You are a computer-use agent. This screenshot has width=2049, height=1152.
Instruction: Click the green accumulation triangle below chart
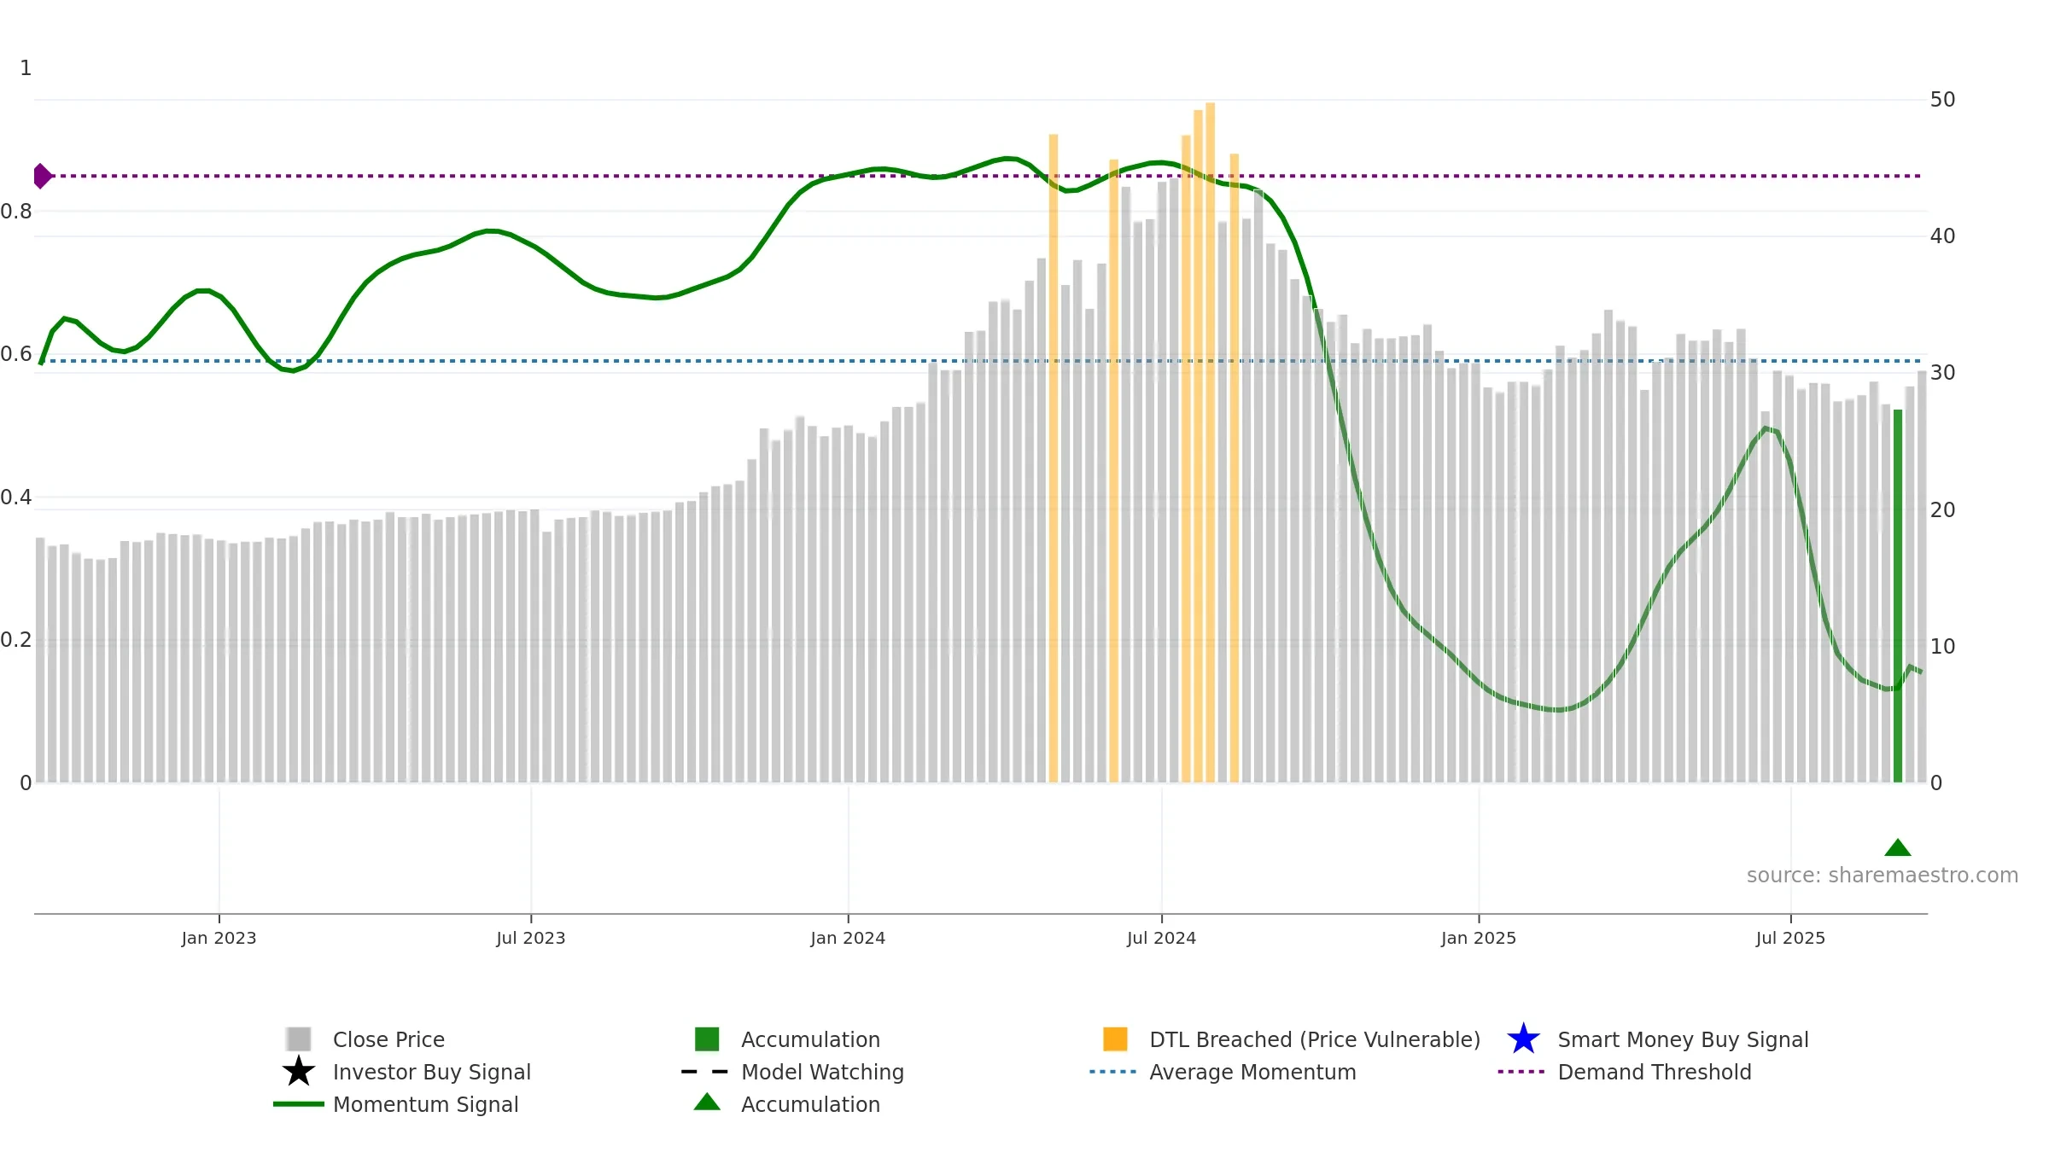[x=1898, y=847]
